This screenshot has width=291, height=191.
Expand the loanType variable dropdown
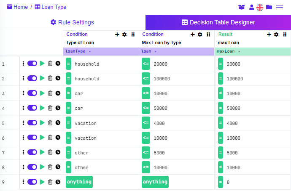[90, 51]
